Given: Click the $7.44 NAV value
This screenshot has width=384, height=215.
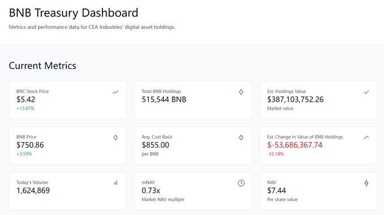Looking at the screenshot, I should point(277,191).
